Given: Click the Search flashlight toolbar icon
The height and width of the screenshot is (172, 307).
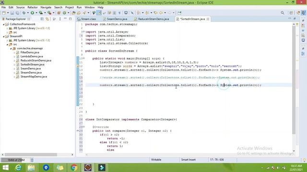Looking at the screenshot, I should [84, 13].
